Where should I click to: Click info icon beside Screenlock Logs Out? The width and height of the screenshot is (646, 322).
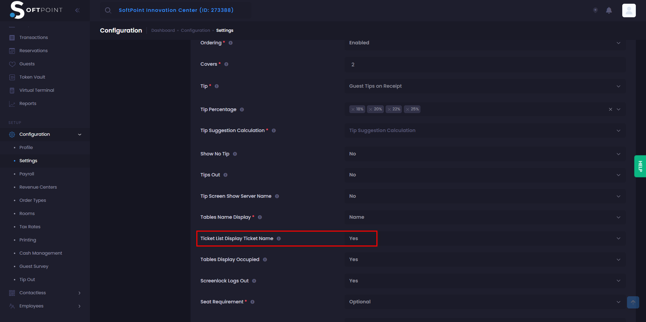pyautogui.click(x=254, y=281)
